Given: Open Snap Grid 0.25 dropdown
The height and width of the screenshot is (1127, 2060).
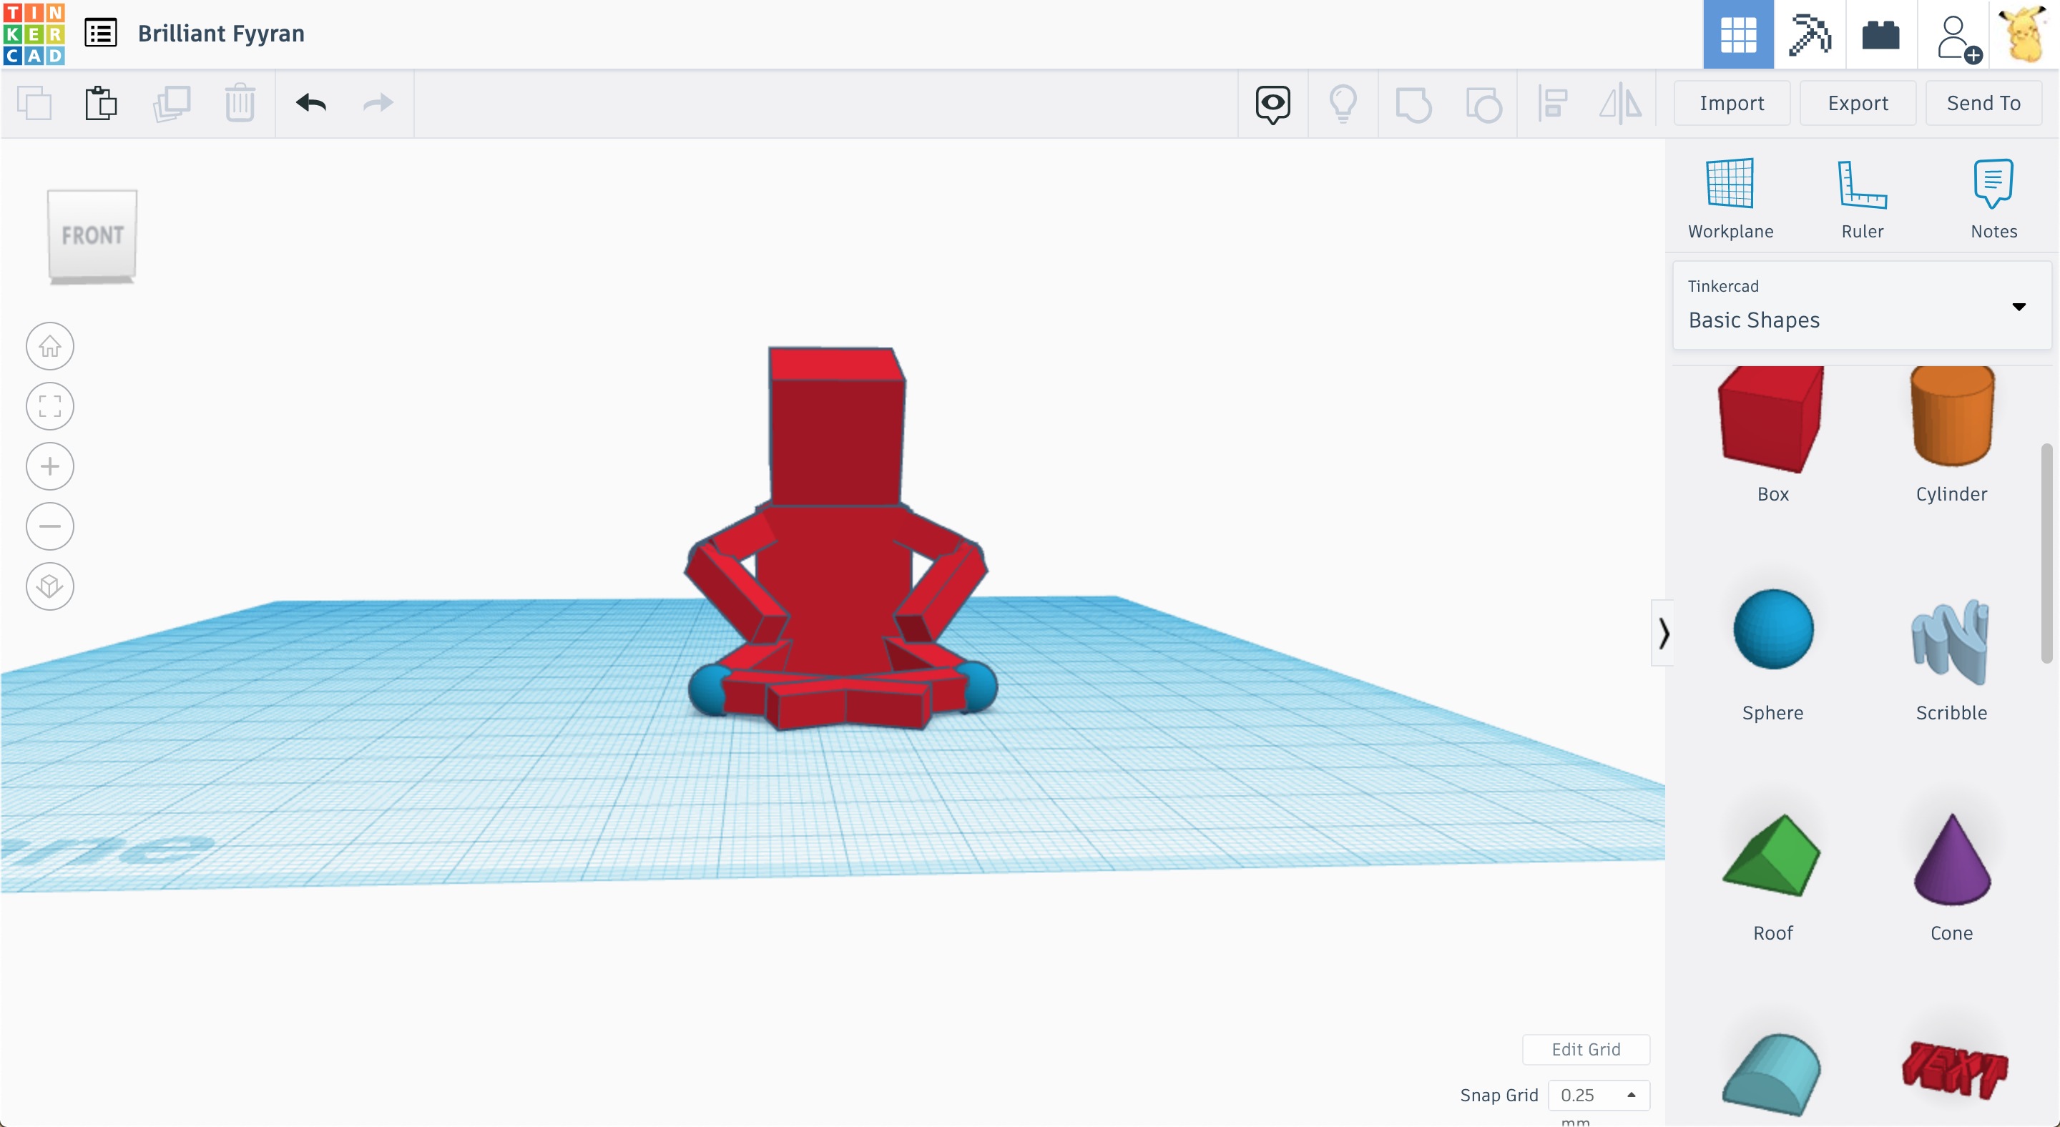Looking at the screenshot, I should [x=1599, y=1094].
